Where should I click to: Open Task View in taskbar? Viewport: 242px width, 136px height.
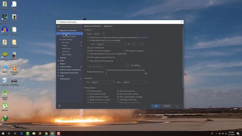[x=15, y=133]
